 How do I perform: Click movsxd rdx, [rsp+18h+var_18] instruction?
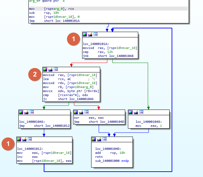tap(70, 83)
